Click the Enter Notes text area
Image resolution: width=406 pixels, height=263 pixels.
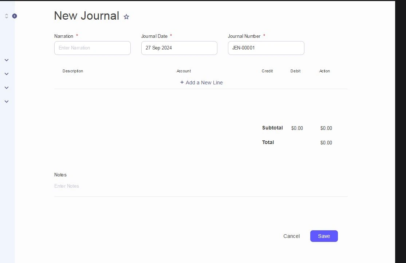coord(200,186)
